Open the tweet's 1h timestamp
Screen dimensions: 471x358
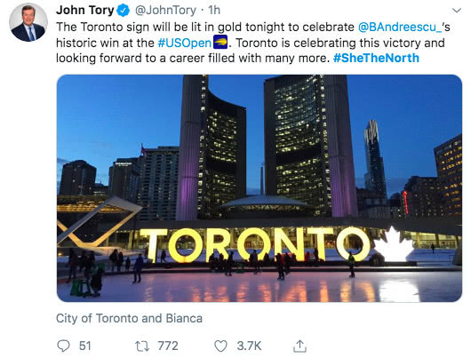[214, 11]
